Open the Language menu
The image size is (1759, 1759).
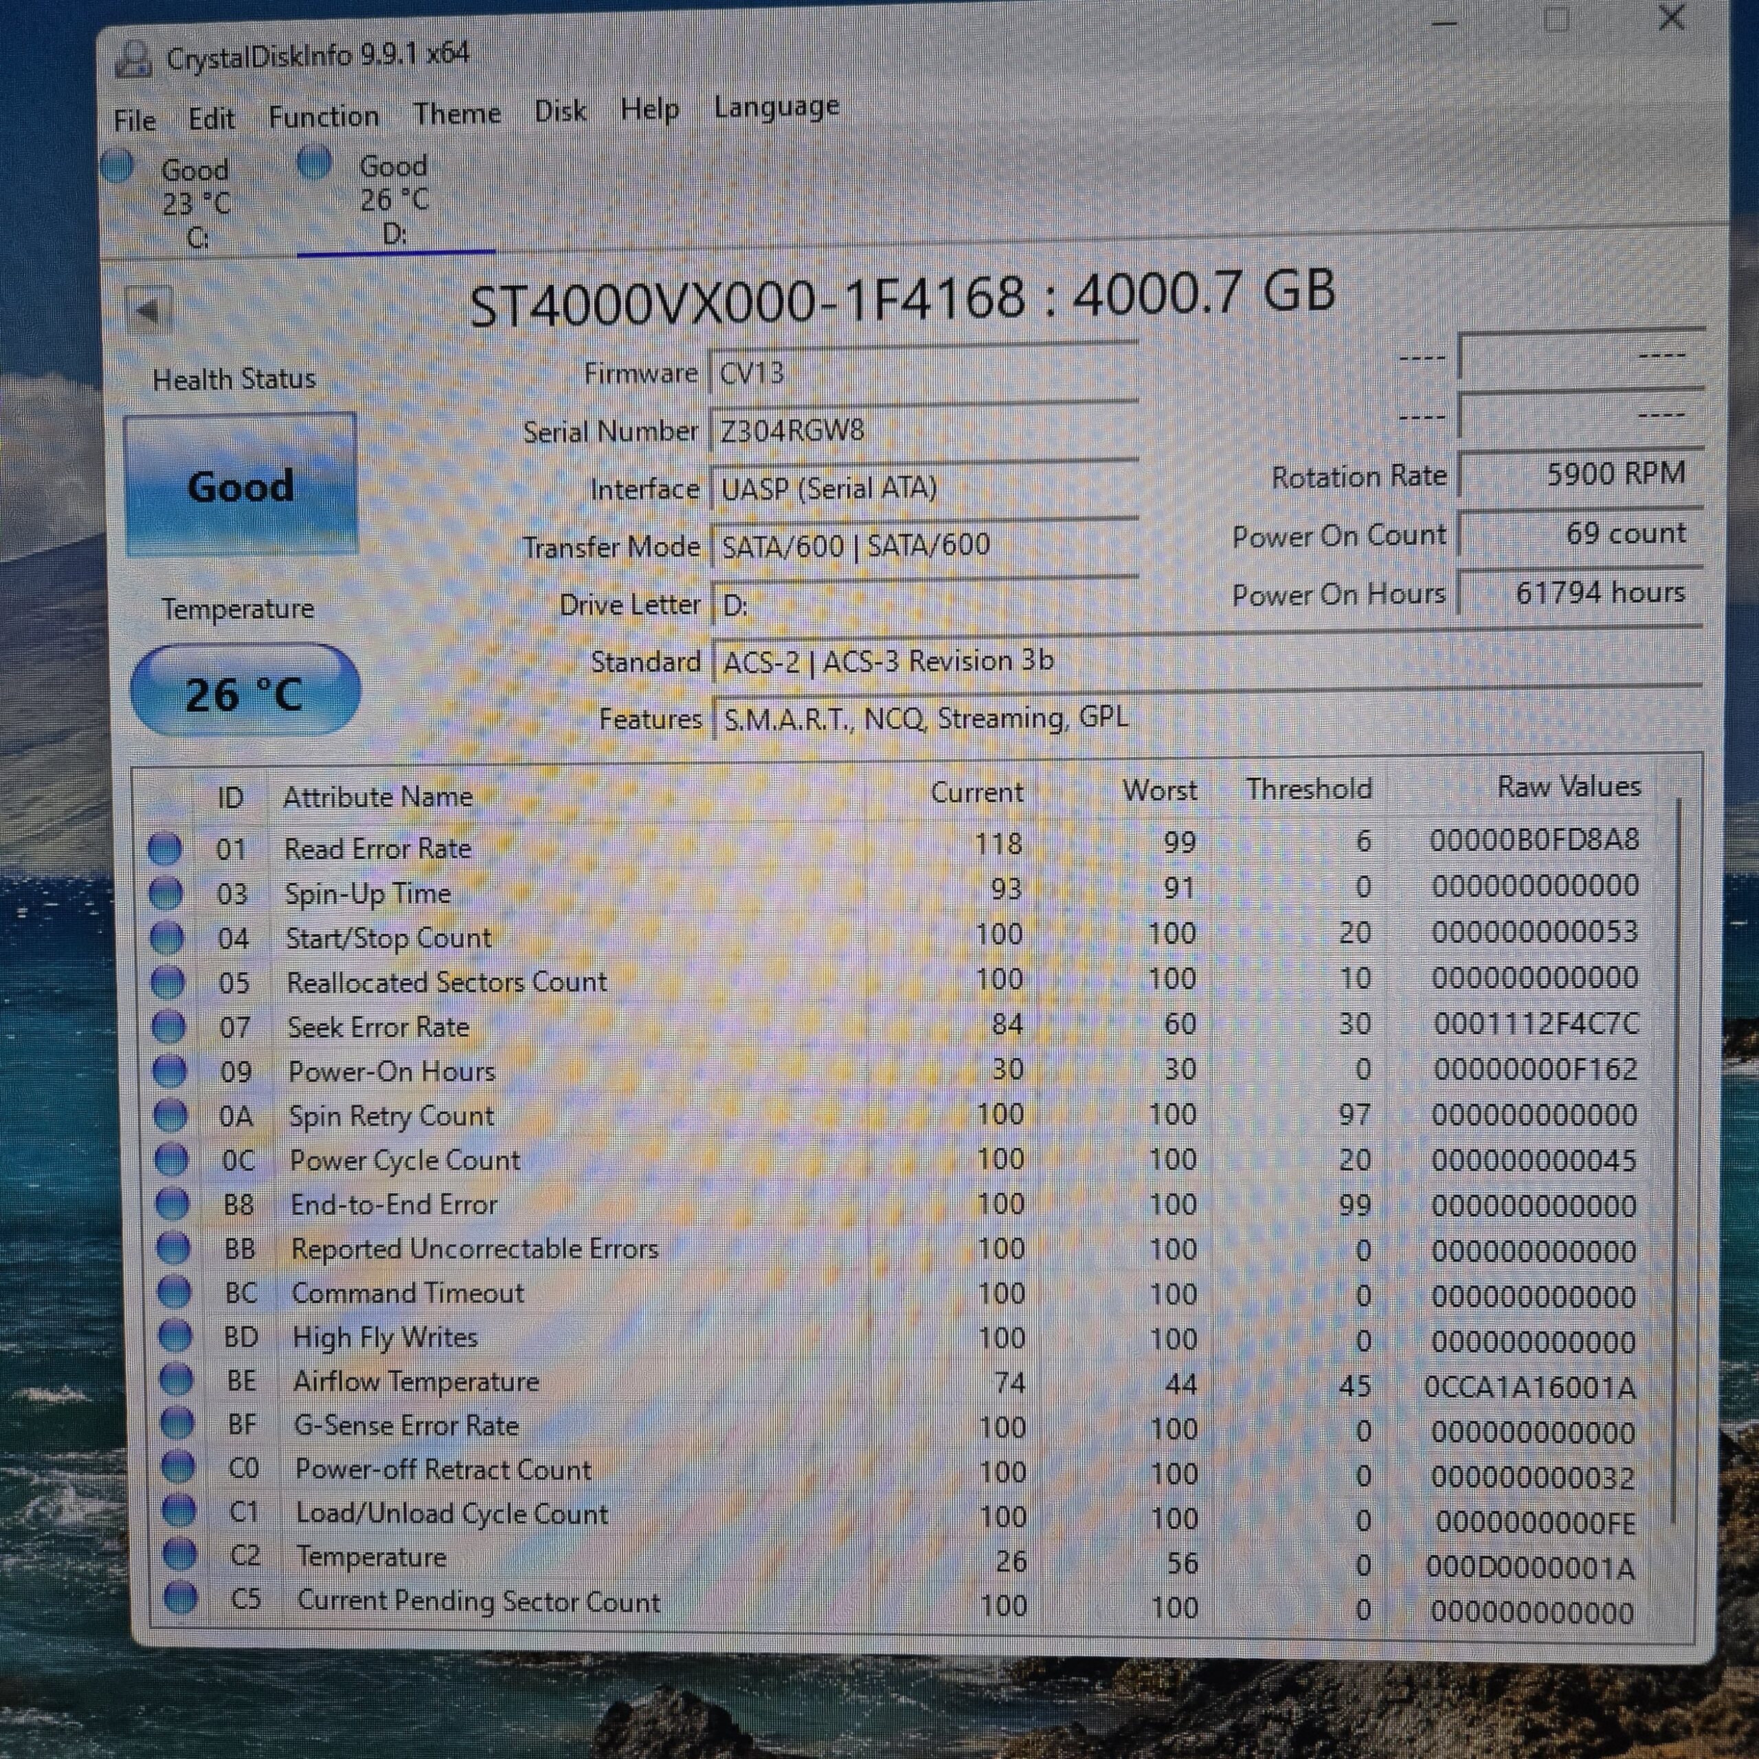tap(776, 107)
